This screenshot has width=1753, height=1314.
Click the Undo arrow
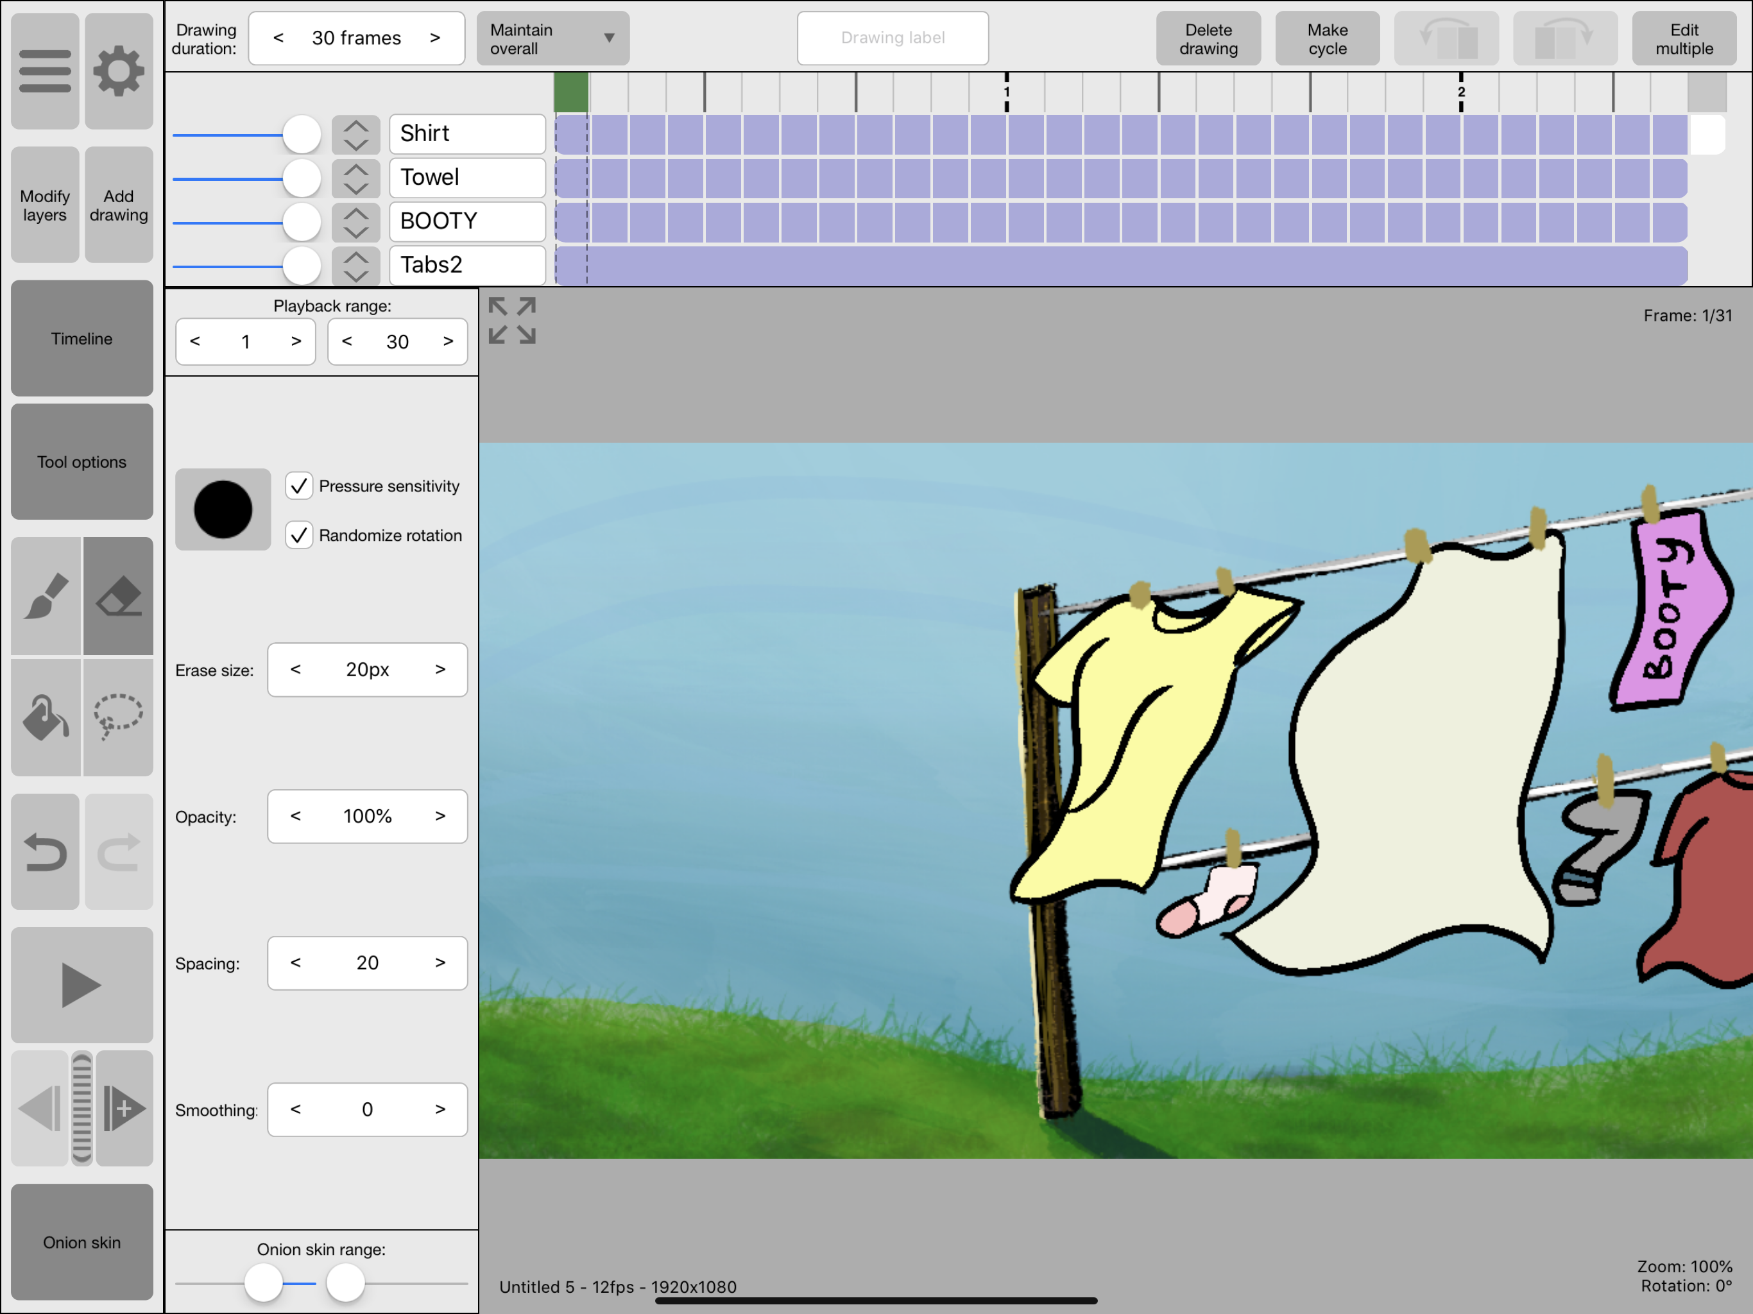(x=46, y=852)
